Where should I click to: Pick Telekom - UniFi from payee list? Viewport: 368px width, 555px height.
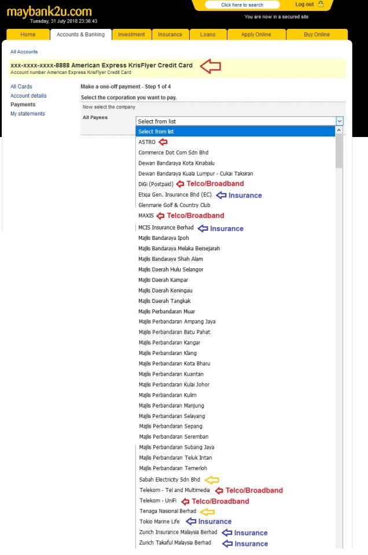(x=158, y=501)
